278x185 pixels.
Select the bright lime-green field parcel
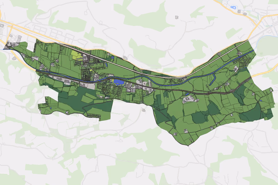(76, 55)
